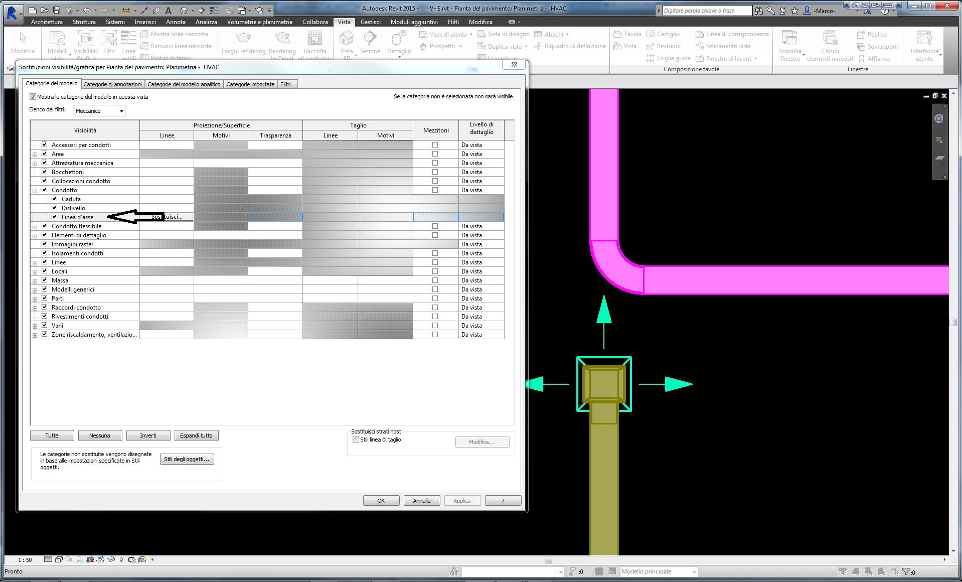Open the Architettura ribbon tab
The width and height of the screenshot is (962, 582).
(47, 22)
